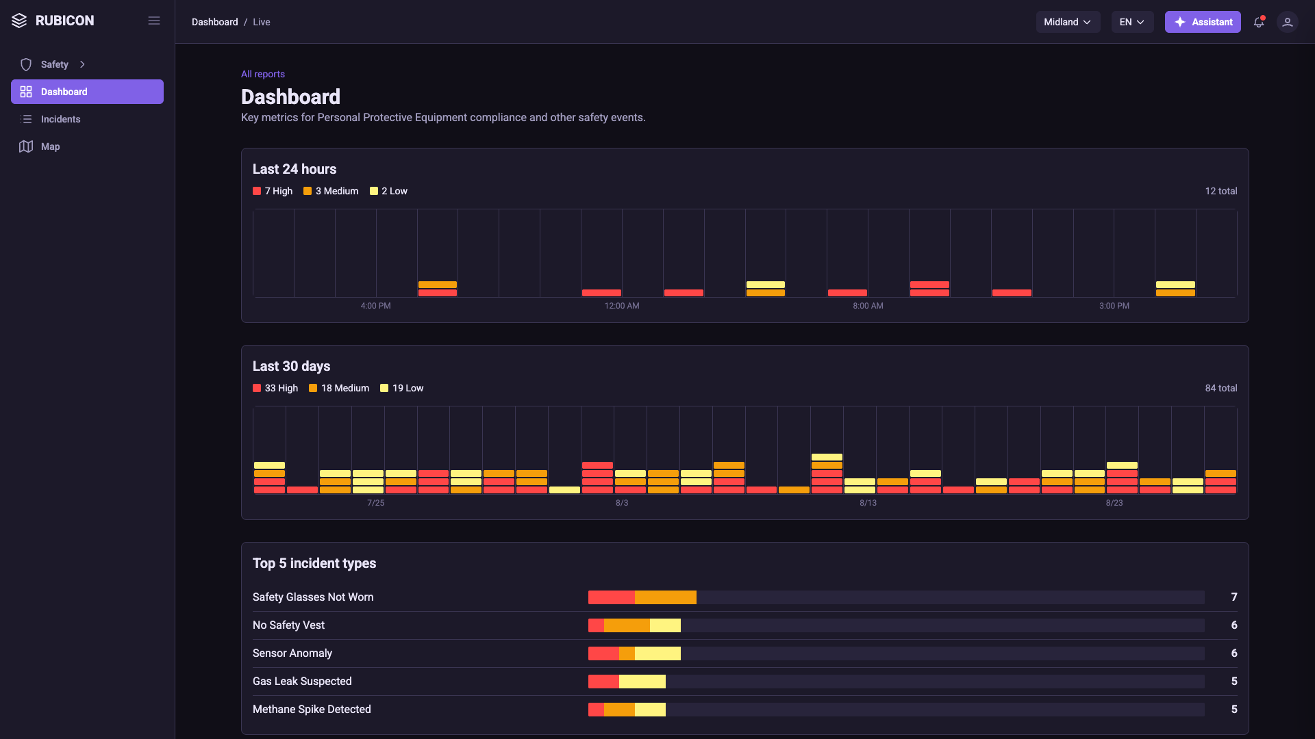
Task: Open the Assistant button
Action: (1203, 22)
